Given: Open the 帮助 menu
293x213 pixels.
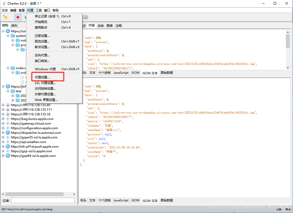Looking at the screenshot, I should [56, 10].
